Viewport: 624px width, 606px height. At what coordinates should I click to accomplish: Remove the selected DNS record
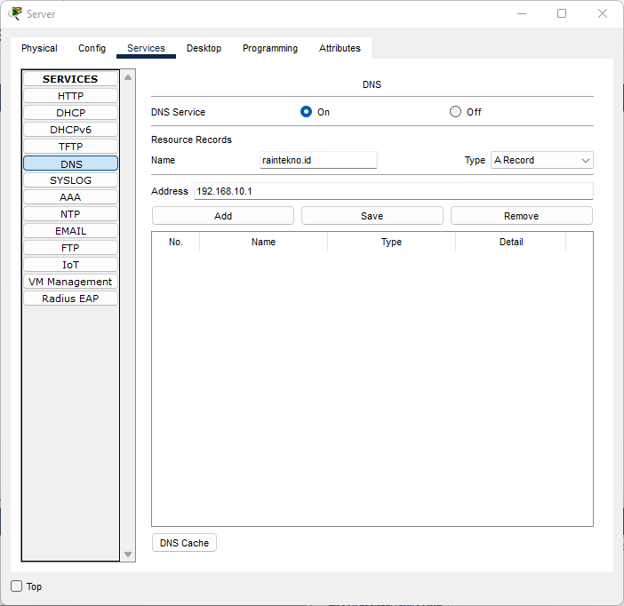[x=521, y=216]
